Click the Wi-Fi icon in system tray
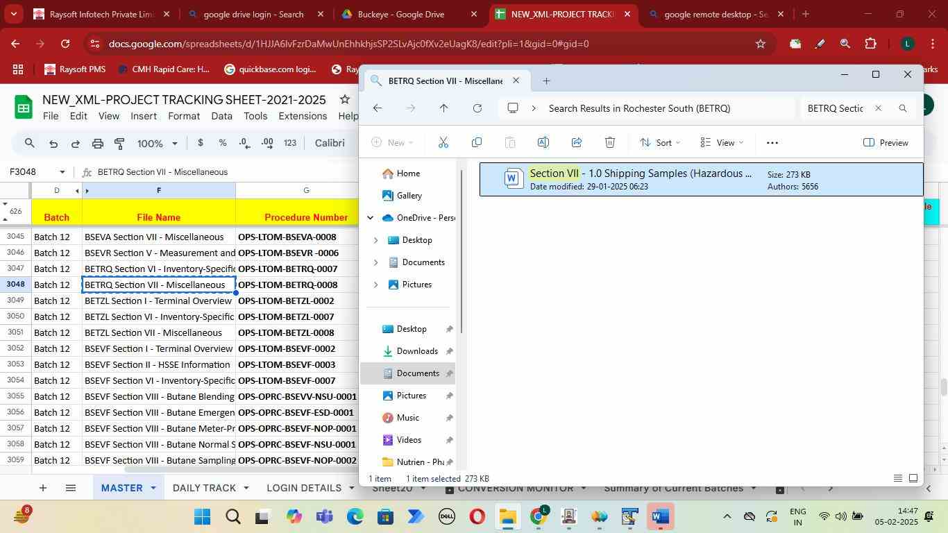 click(x=824, y=516)
